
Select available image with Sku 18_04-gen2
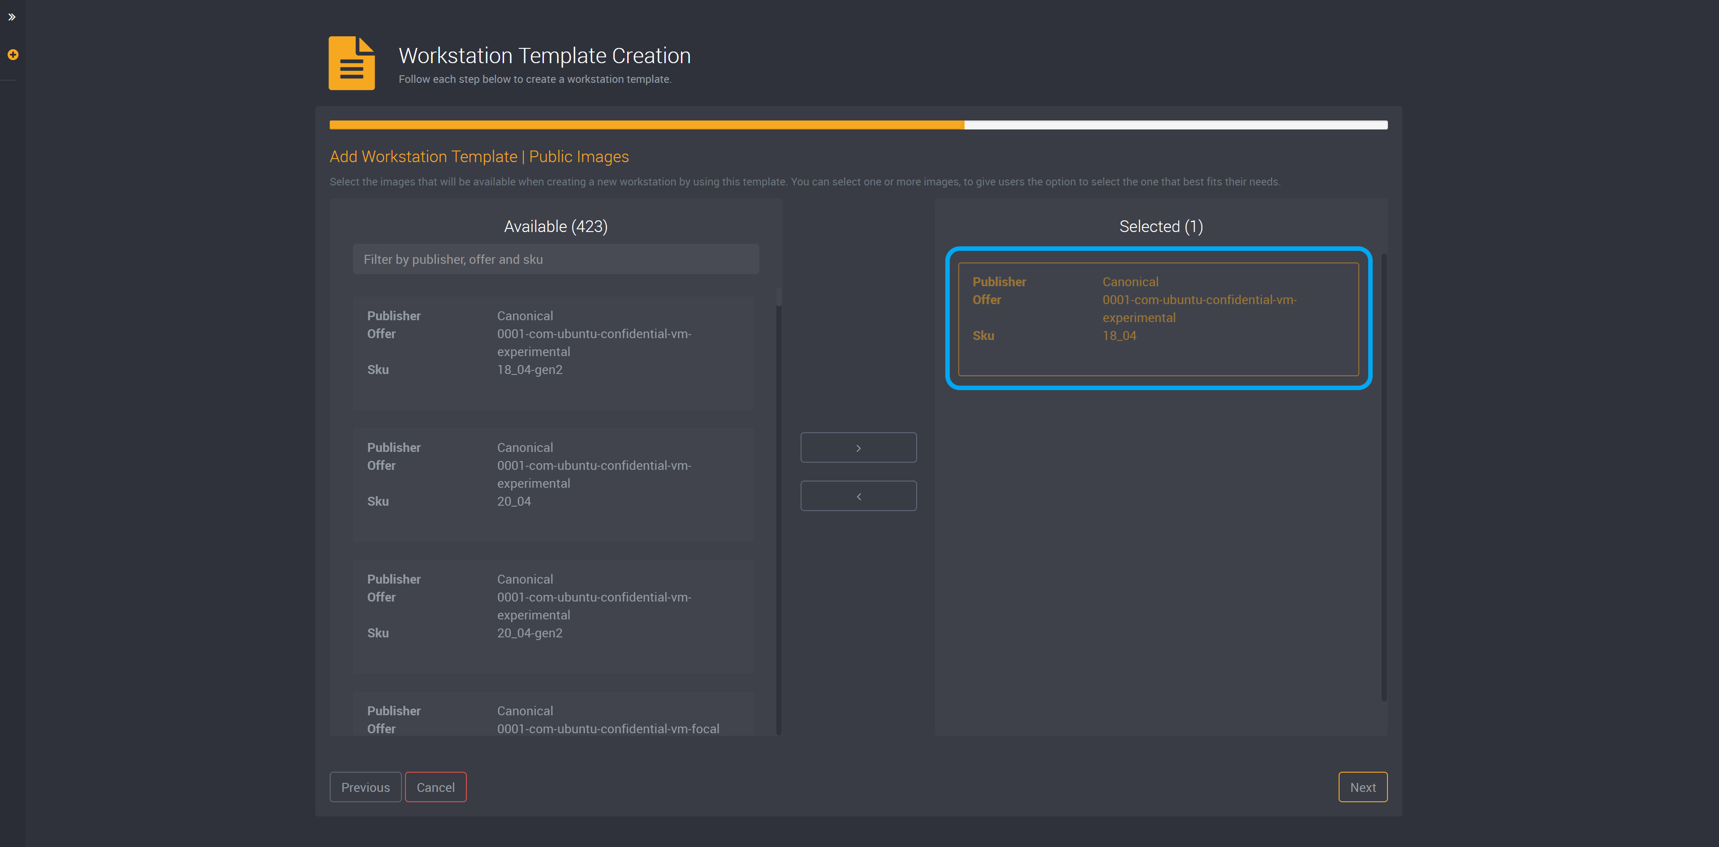[553, 353]
